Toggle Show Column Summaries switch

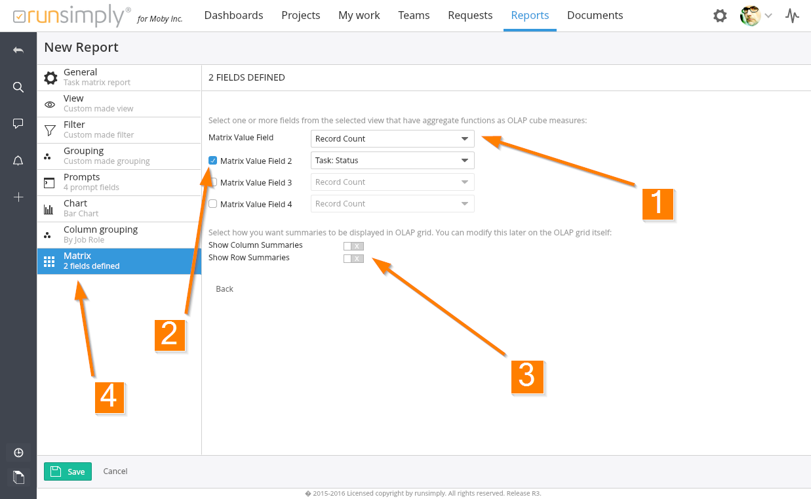[x=353, y=246]
